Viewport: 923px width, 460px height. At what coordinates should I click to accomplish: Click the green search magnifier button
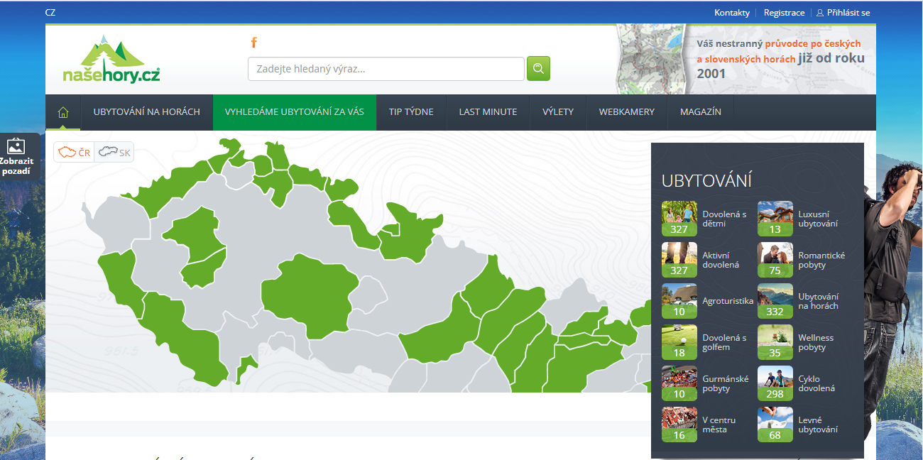pyautogui.click(x=538, y=69)
